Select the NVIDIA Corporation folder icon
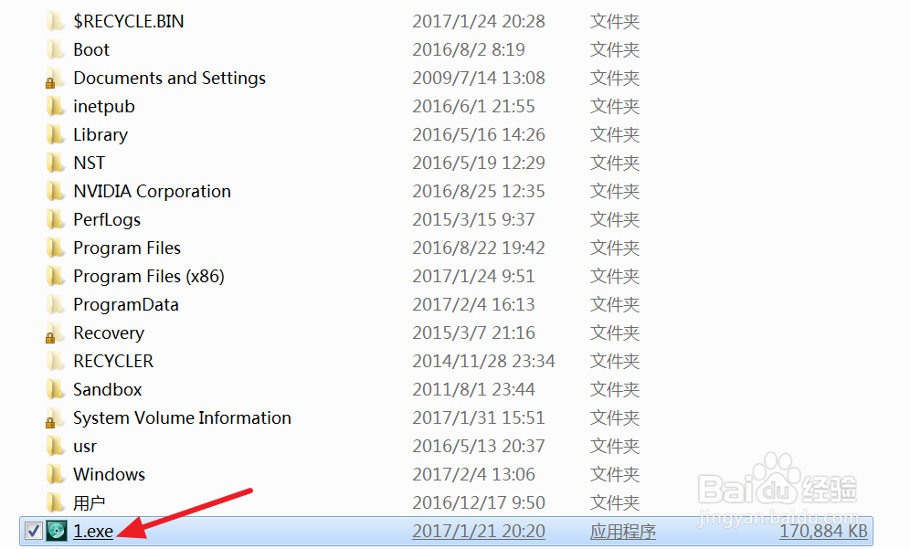This screenshot has width=910, height=549. (x=56, y=192)
